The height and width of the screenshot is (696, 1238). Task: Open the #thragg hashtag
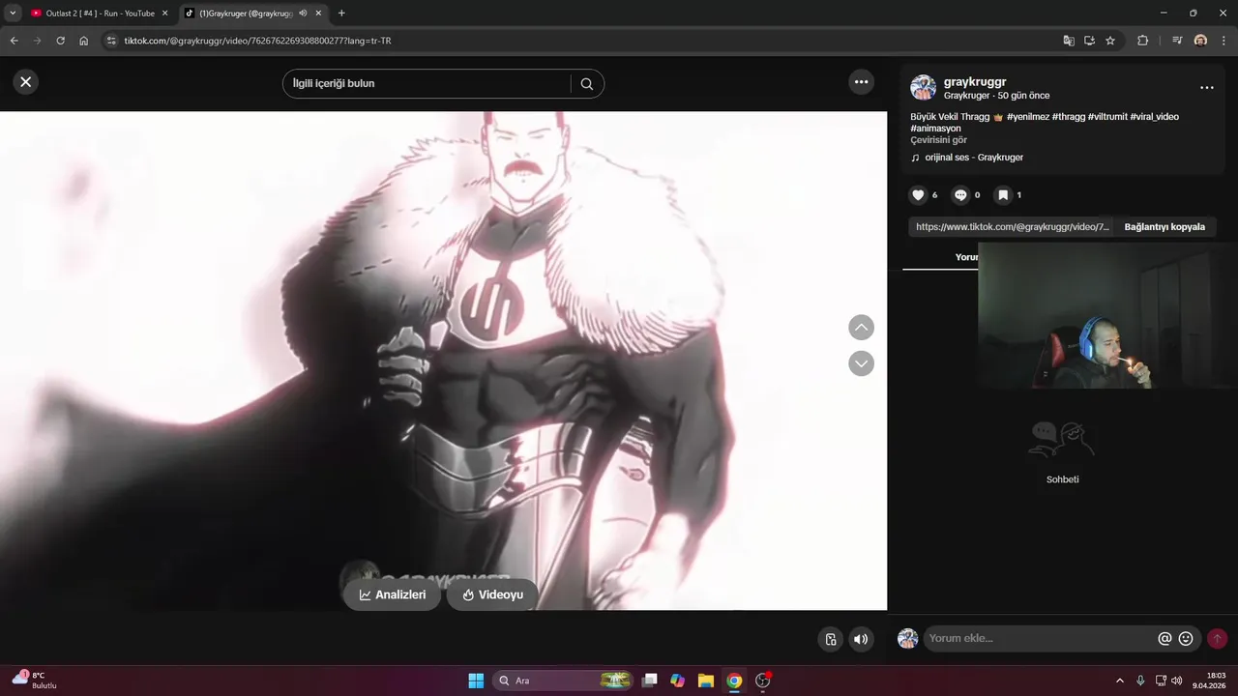pyautogui.click(x=1069, y=117)
